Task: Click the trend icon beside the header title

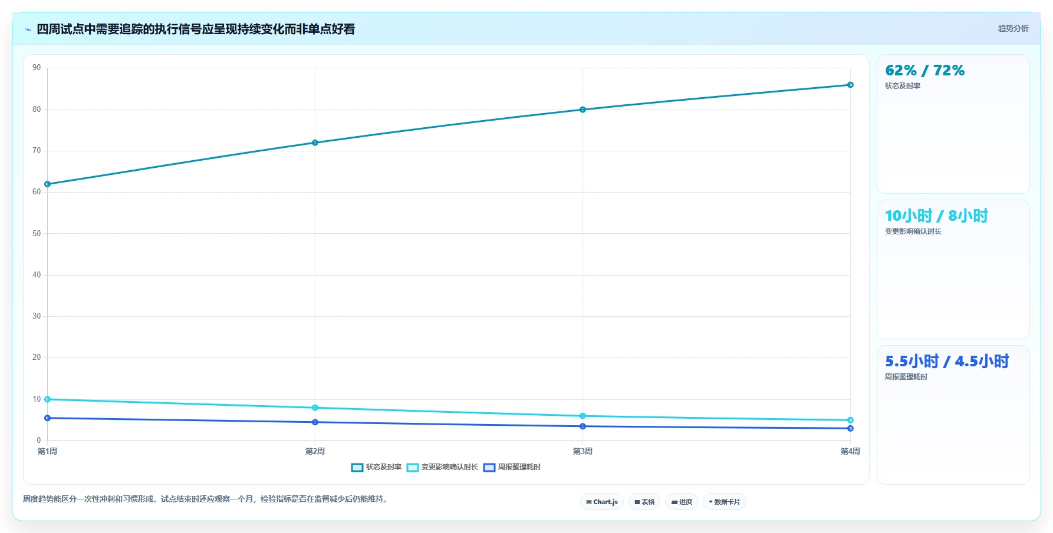Action: [x=28, y=29]
